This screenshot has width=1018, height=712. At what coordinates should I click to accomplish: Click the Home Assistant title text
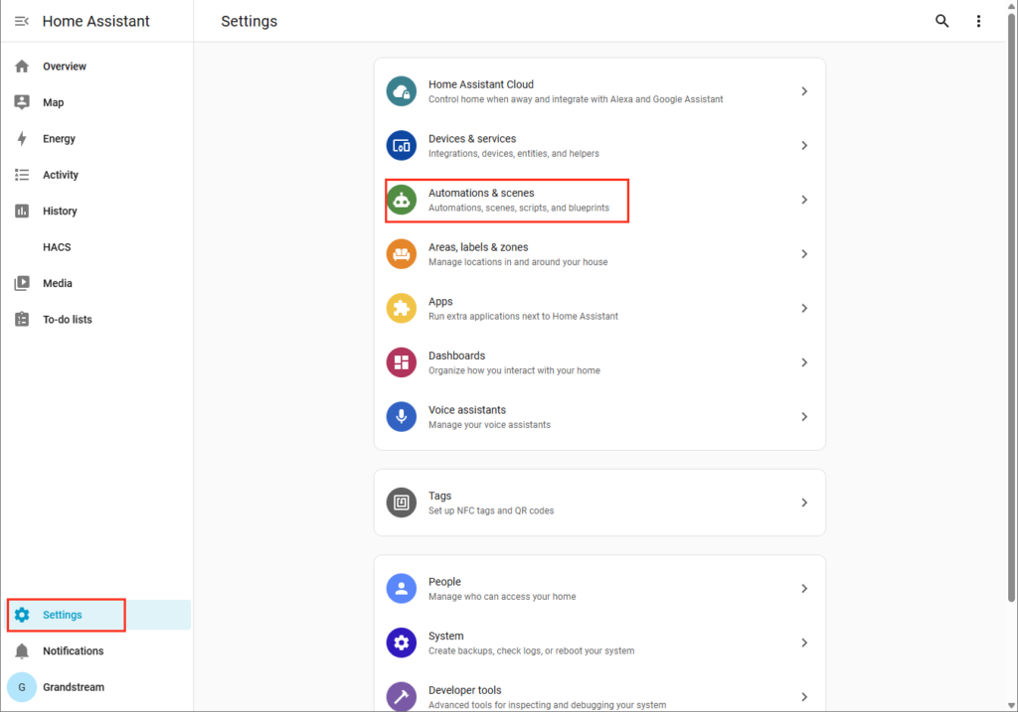pos(96,22)
